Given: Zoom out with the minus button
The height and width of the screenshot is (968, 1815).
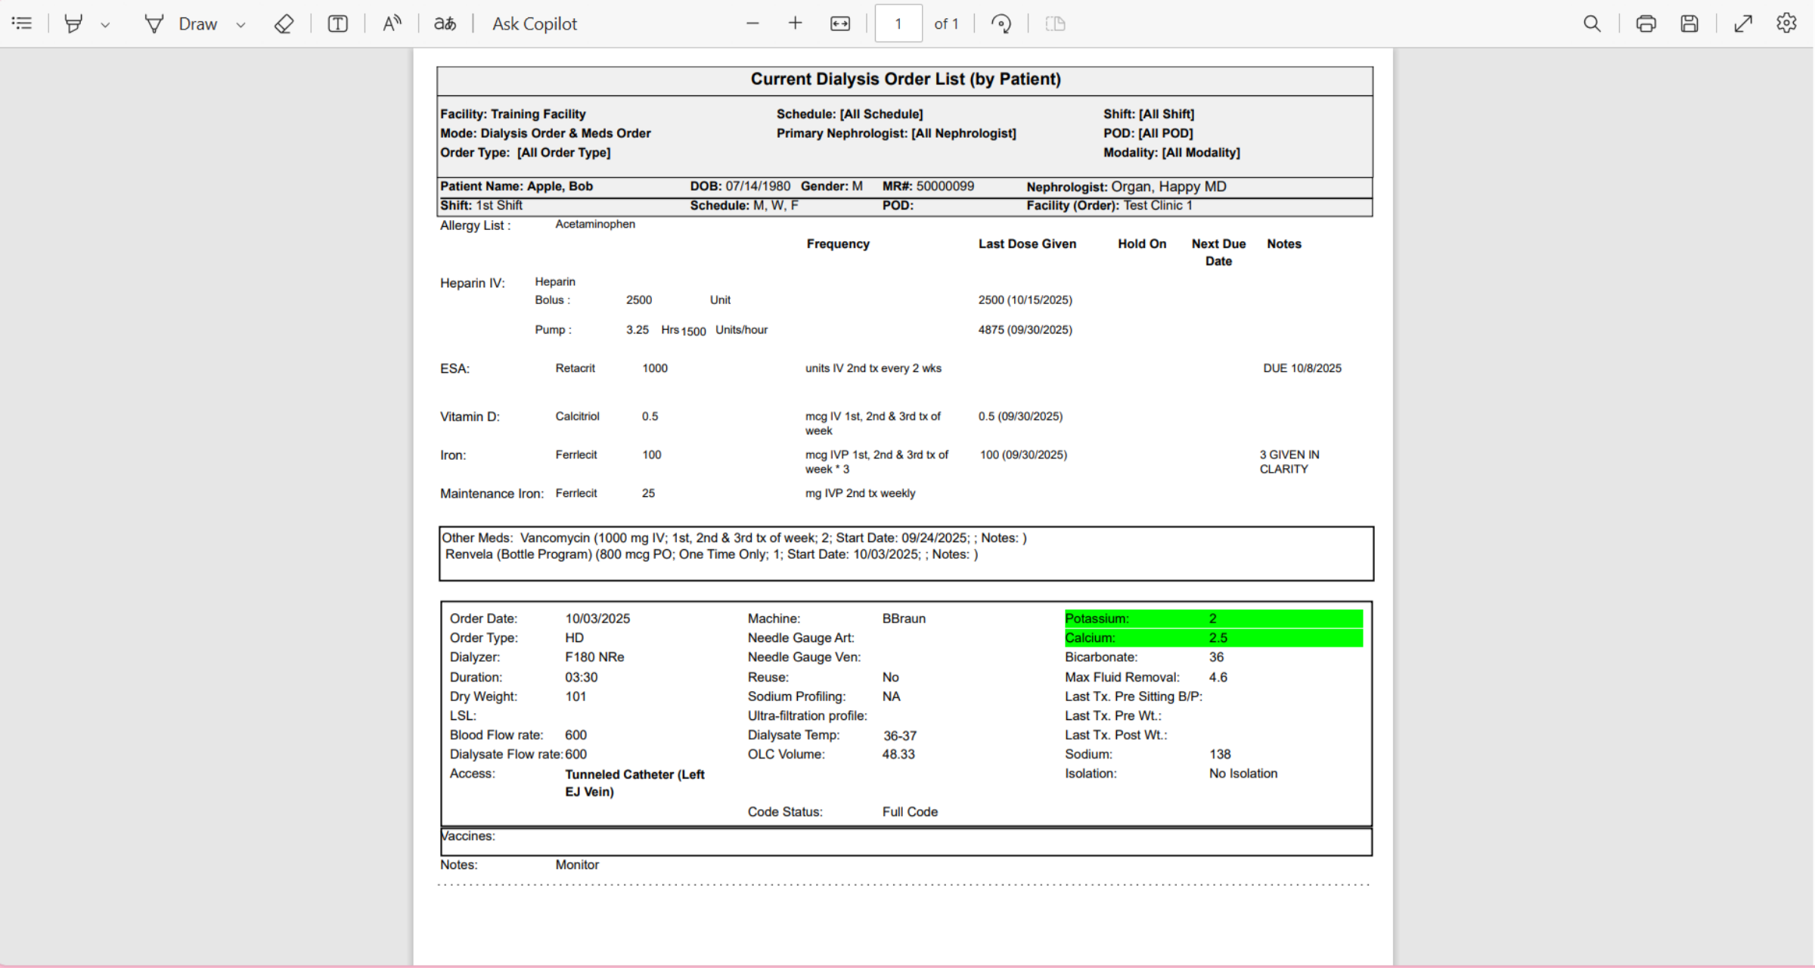Looking at the screenshot, I should 752,23.
